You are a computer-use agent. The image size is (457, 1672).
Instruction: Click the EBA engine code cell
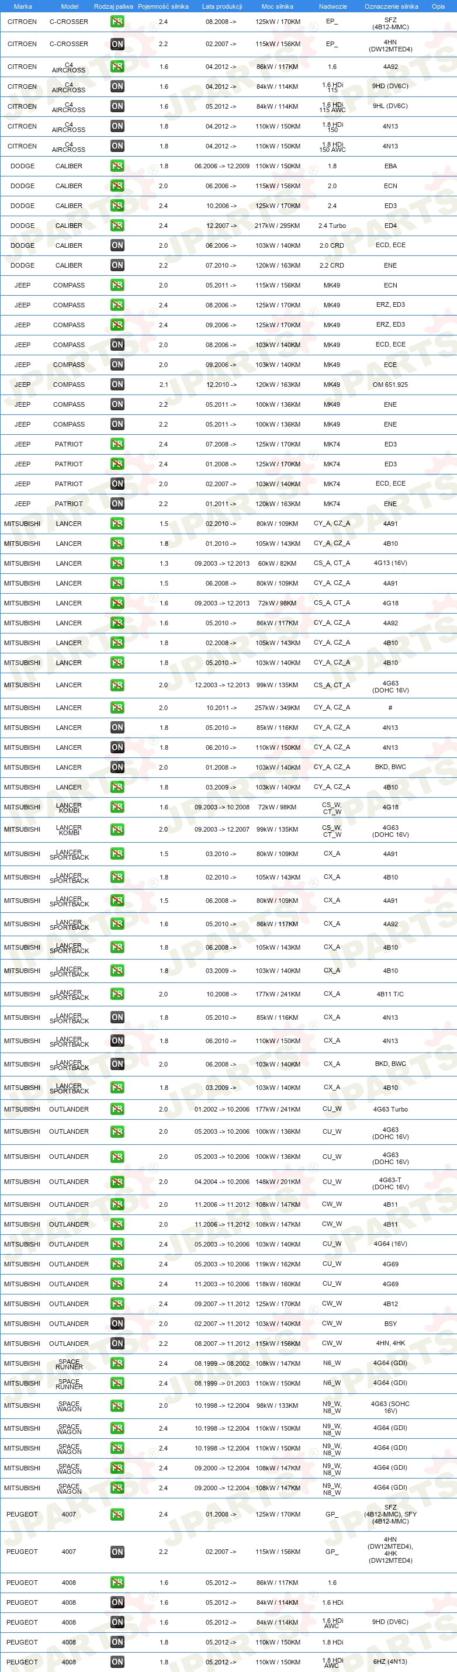[x=390, y=166]
